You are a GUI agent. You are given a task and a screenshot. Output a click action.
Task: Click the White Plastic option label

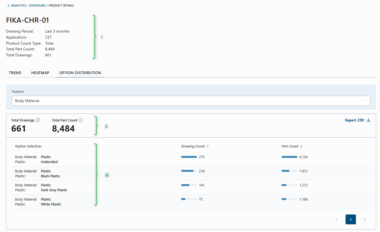51,204
